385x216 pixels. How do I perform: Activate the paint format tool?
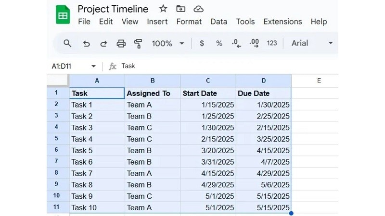click(138, 44)
